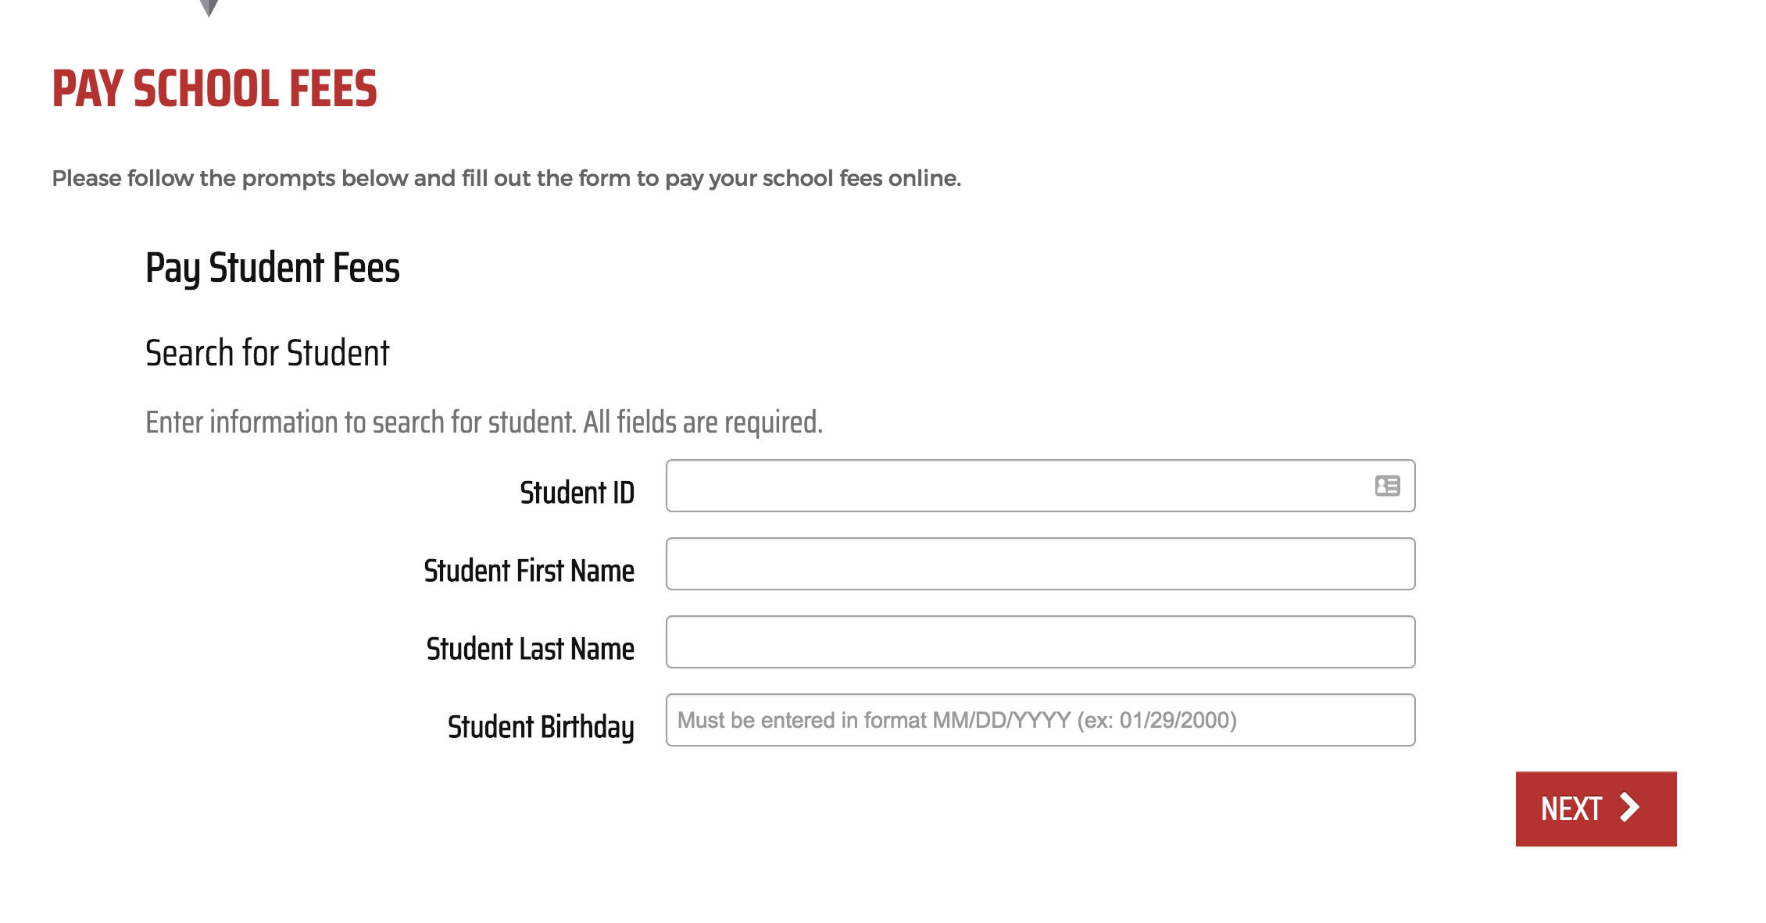1766x923 pixels.
Task: Focus the Student ID input field
Action: (1040, 486)
